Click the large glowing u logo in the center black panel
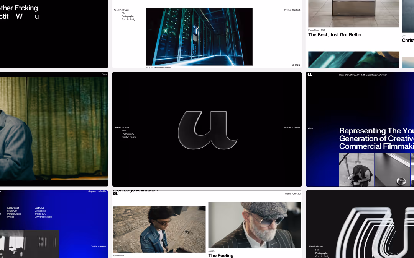 point(207,130)
